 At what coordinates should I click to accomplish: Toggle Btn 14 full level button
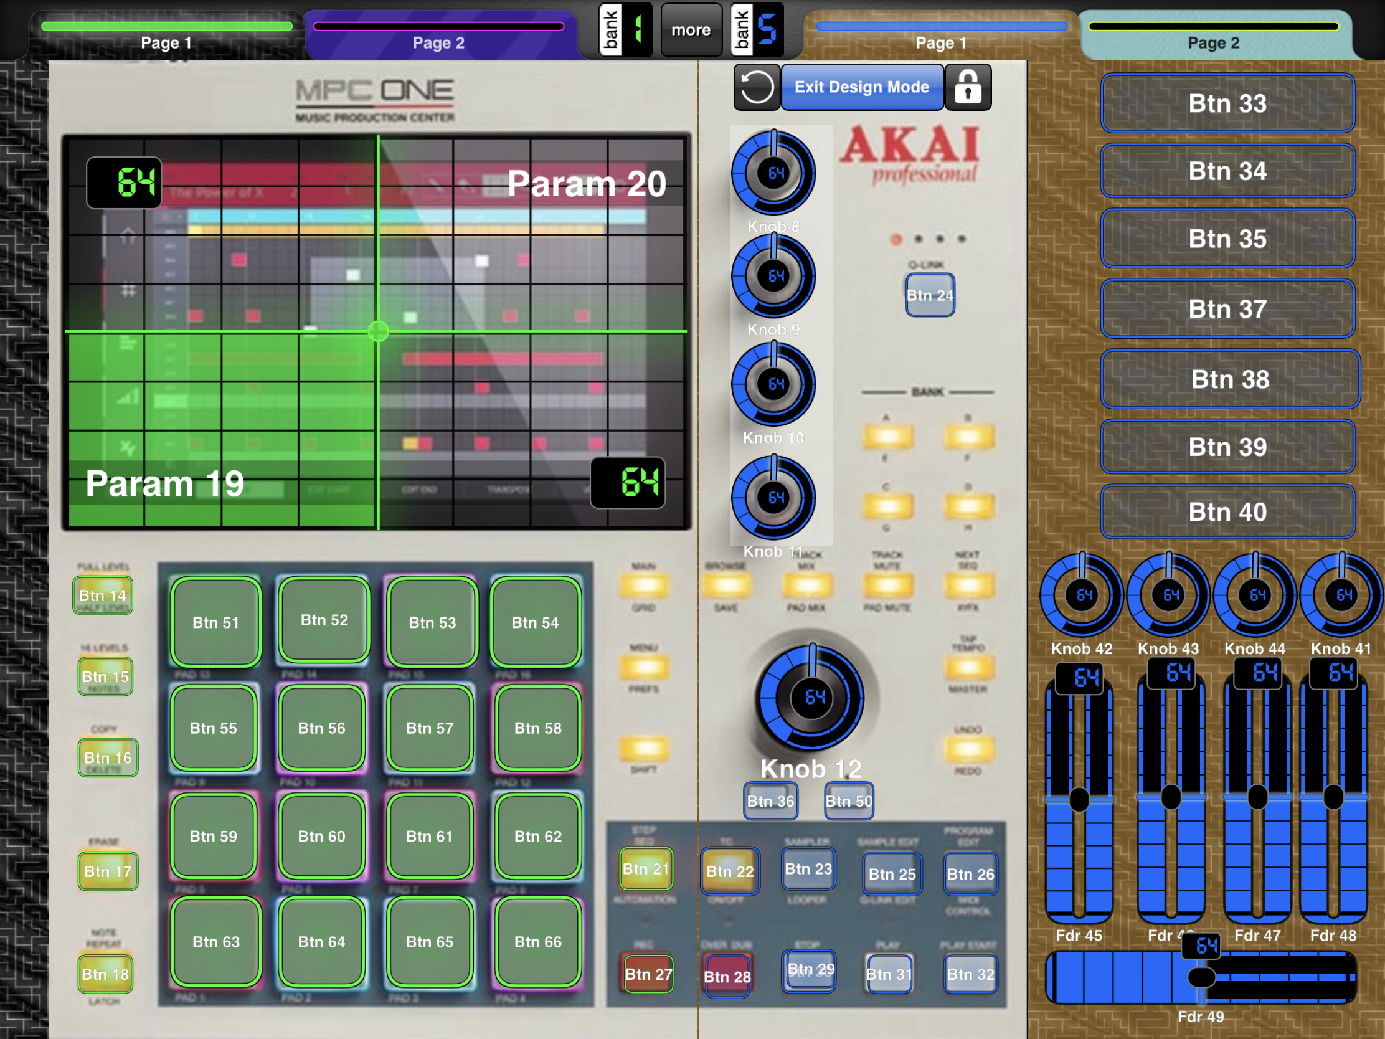[103, 595]
